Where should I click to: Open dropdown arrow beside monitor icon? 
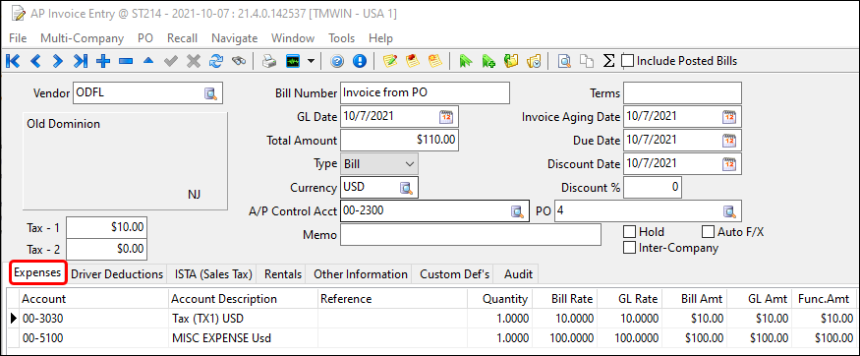coord(311,61)
